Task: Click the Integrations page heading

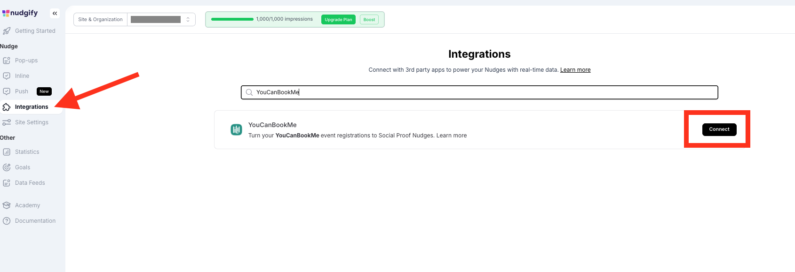Action: [479, 54]
